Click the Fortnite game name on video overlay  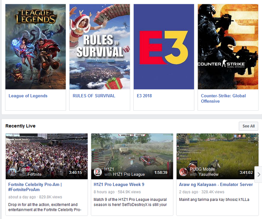pos(26,169)
